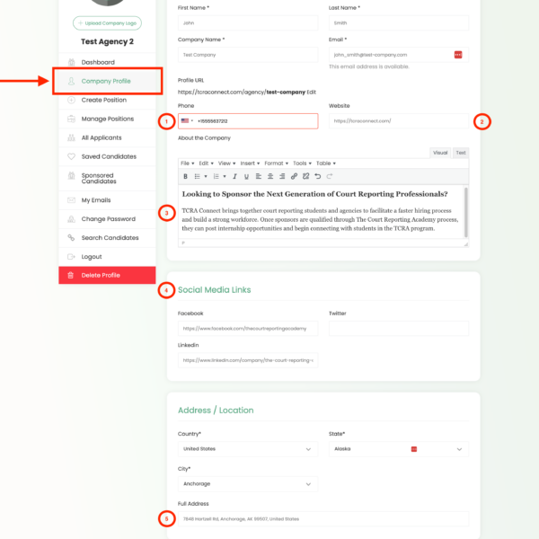Click the LinkedIn URL field
This screenshot has width=539, height=539.
(x=248, y=360)
